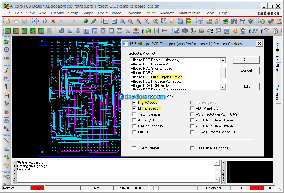Select the Move tool icon
This screenshot has height=193, width=284.
[x=36, y=21]
